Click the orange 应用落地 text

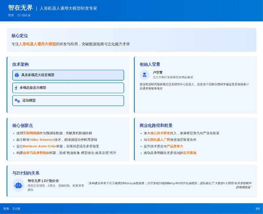coord(190,153)
